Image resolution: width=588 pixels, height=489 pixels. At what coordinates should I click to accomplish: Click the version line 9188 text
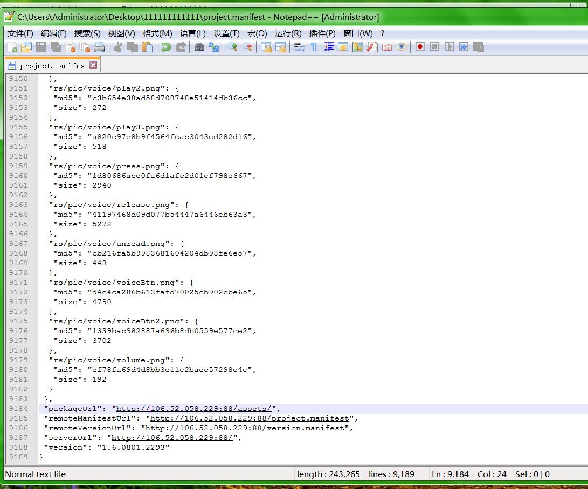click(x=107, y=447)
